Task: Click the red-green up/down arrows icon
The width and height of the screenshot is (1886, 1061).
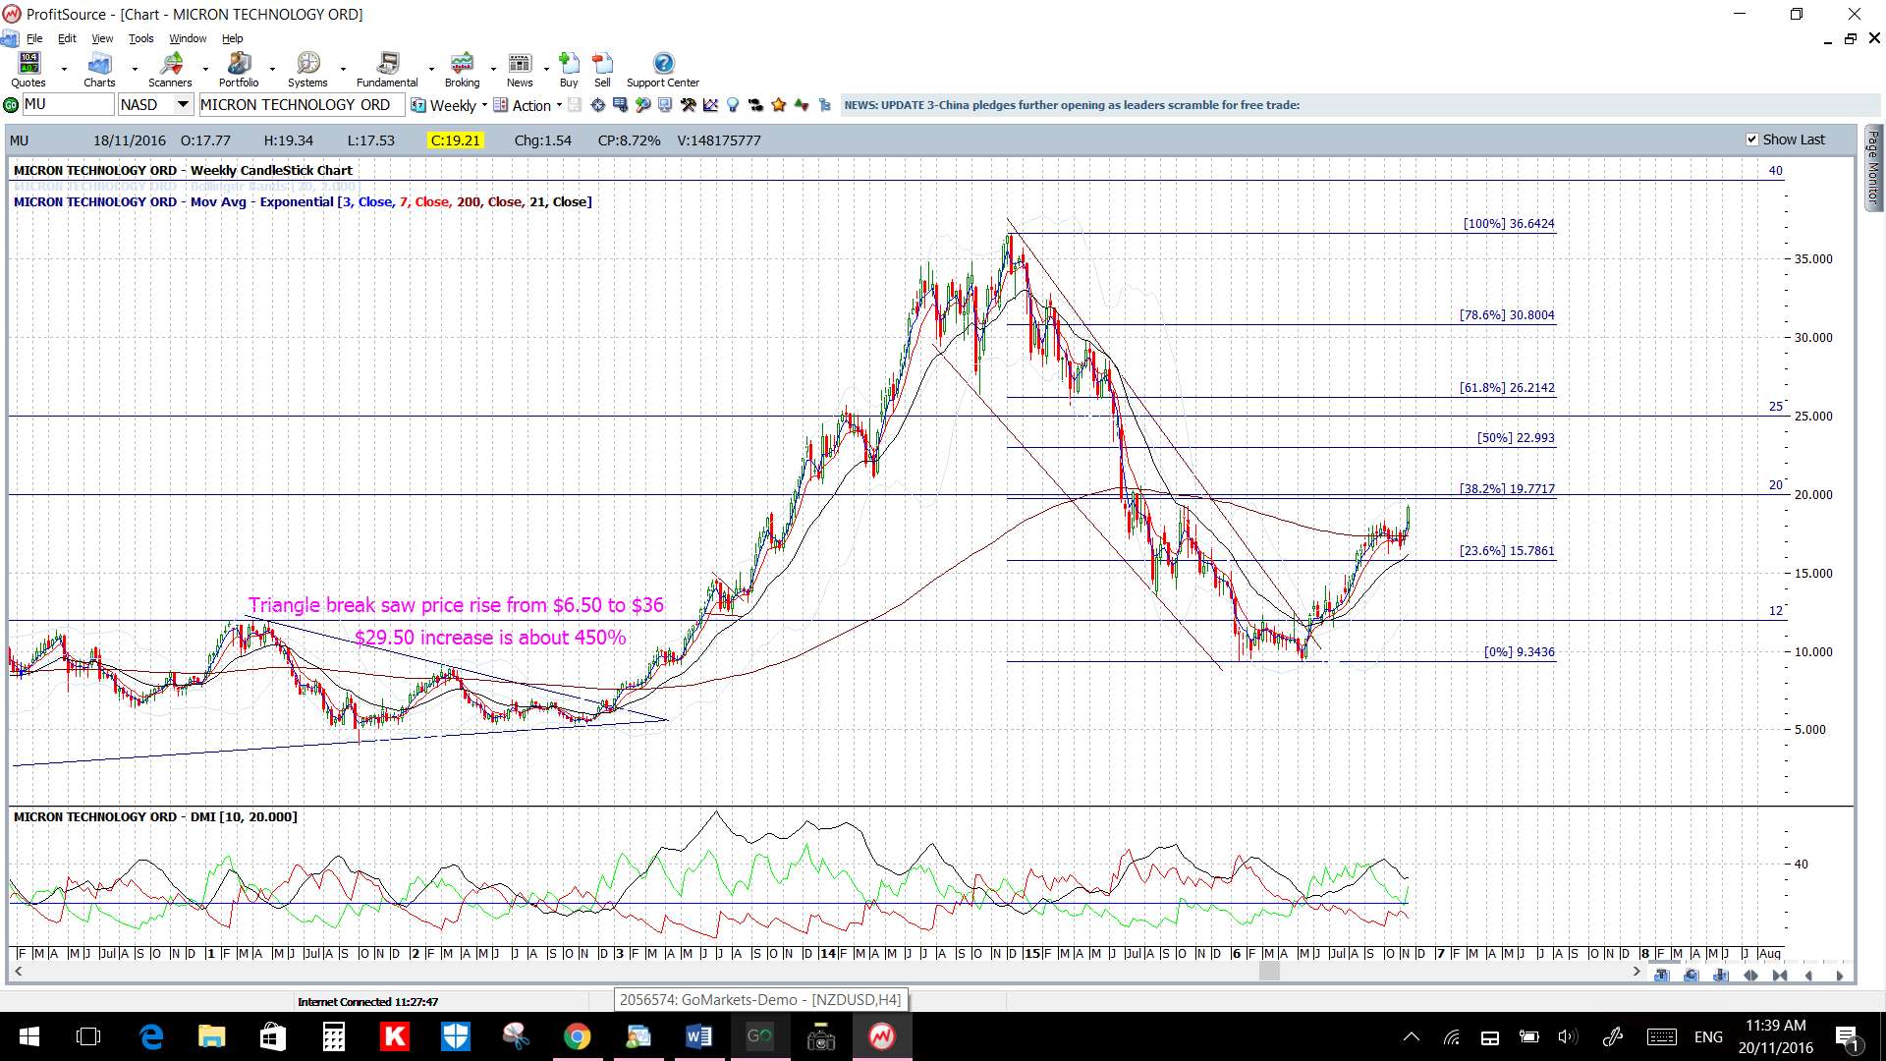Action: (x=802, y=105)
